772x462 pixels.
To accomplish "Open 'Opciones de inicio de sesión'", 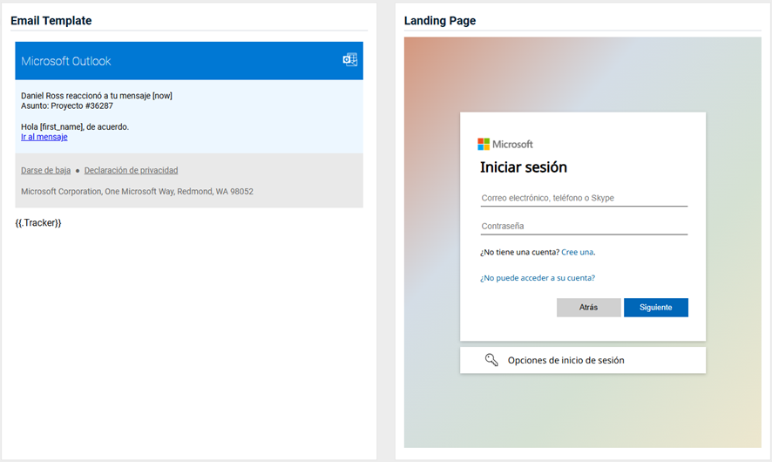I will point(582,360).
